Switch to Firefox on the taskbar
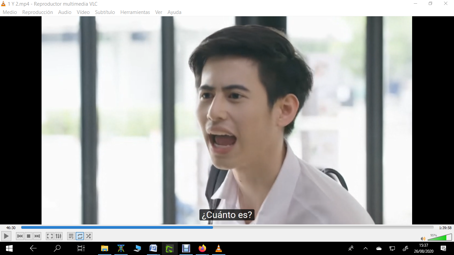This screenshot has width=454, height=255. [x=202, y=248]
